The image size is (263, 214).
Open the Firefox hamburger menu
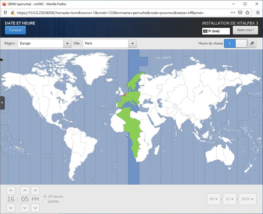pyautogui.click(x=258, y=13)
